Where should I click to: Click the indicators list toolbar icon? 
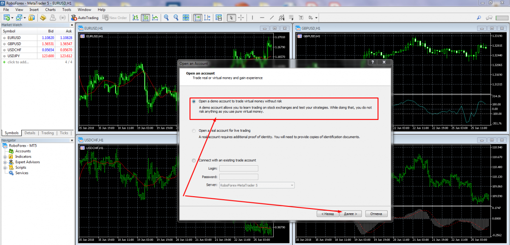(x=218, y=18)
